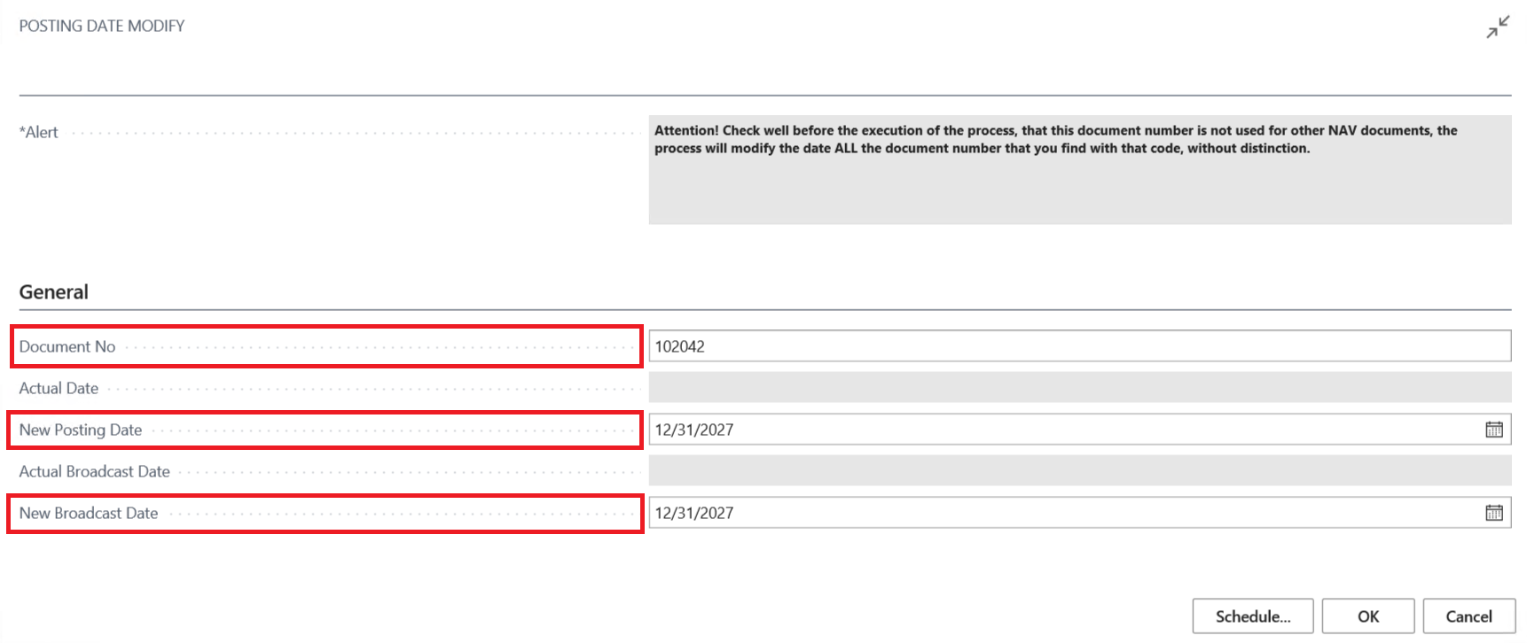Image resolution: width=1527 pixels, height=643 pixels.
Task: Click the Actual Broadcast Date label
Action: 94,471
